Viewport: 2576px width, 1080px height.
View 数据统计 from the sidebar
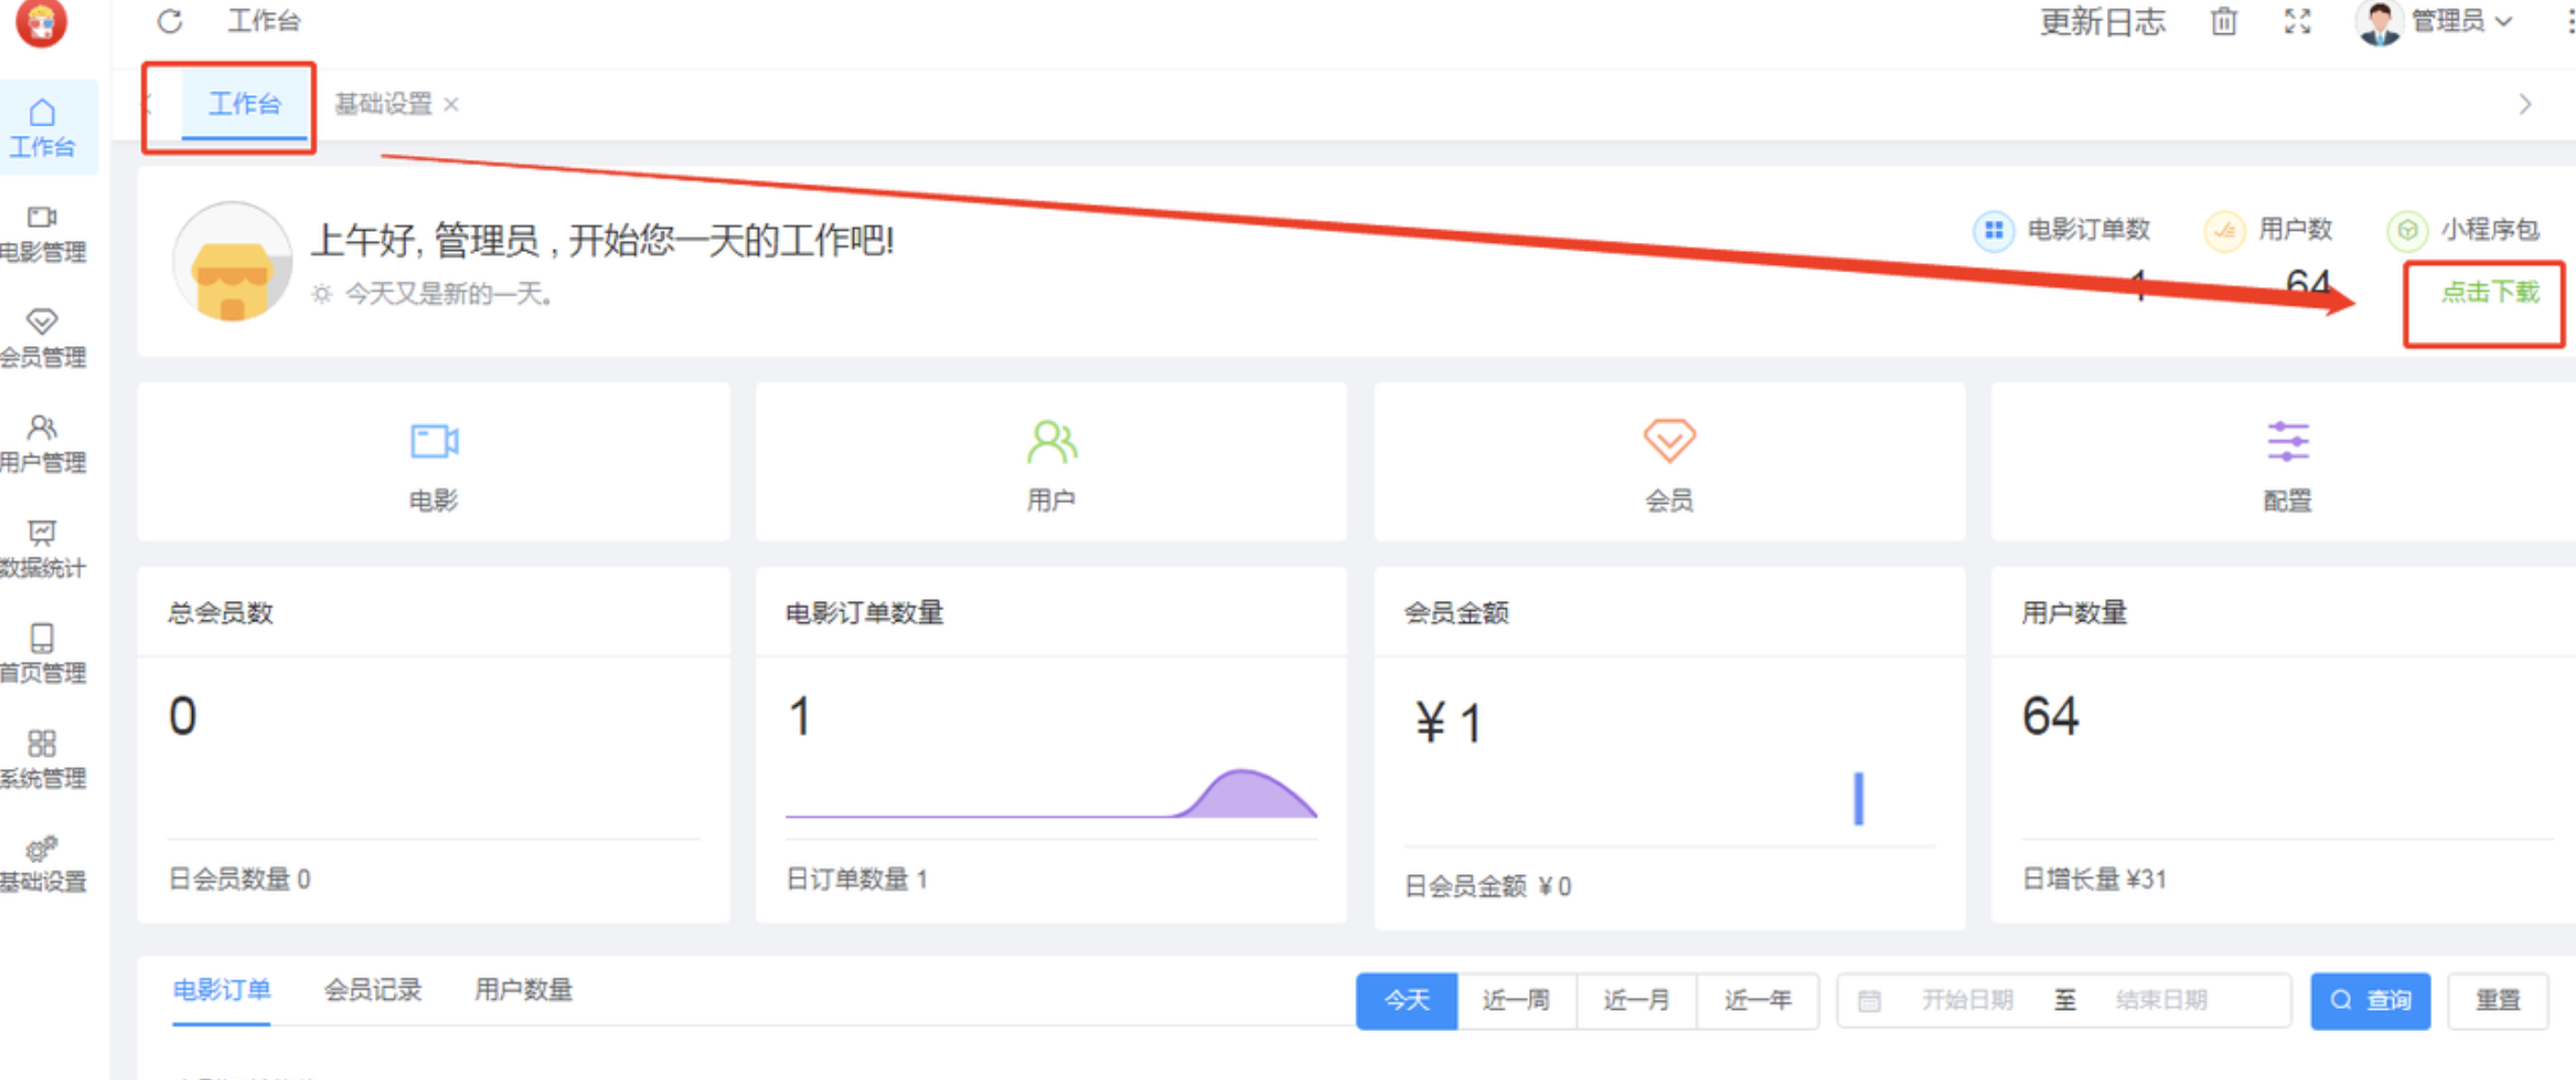(x=43, y=549)
